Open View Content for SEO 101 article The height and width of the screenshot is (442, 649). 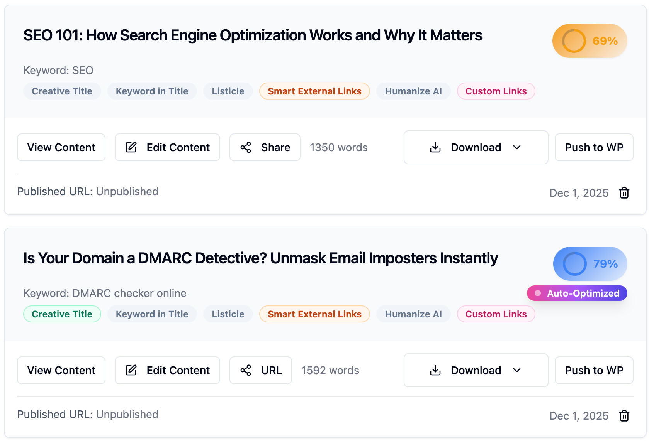(61, 147)
